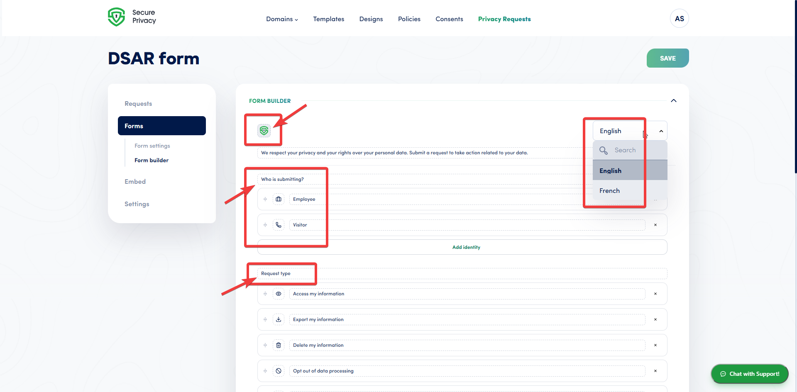797x392 pixels.
Task: Click the search magnifier icon in language list
Action: coord(604,150)
